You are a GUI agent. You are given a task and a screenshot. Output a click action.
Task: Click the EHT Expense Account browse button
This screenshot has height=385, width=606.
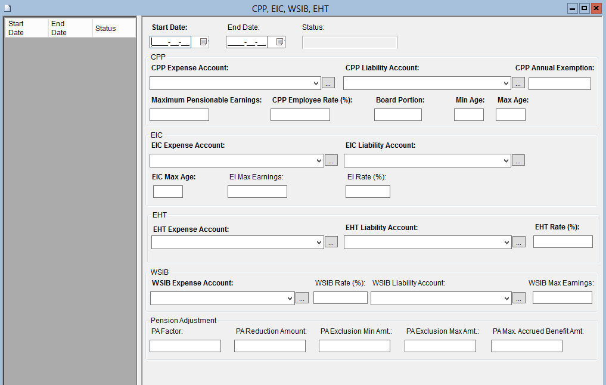coord(331,242)
